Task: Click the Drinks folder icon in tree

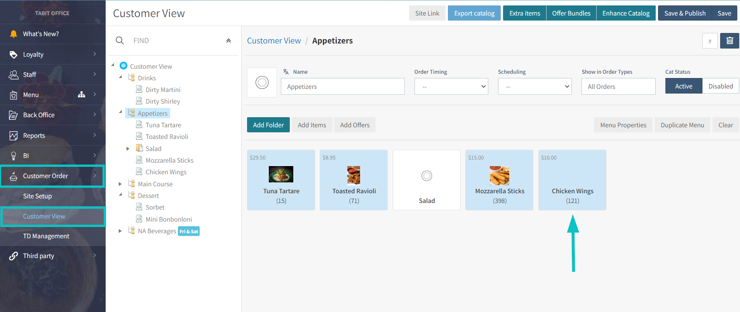Action: (x=132, y=78)
